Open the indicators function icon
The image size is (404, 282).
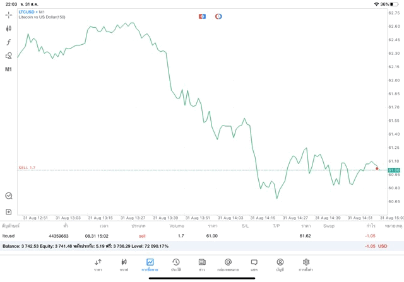[9, 42]
